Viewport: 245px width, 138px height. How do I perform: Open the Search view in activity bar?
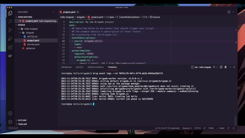pyautogui.click(x=10, y=21)
